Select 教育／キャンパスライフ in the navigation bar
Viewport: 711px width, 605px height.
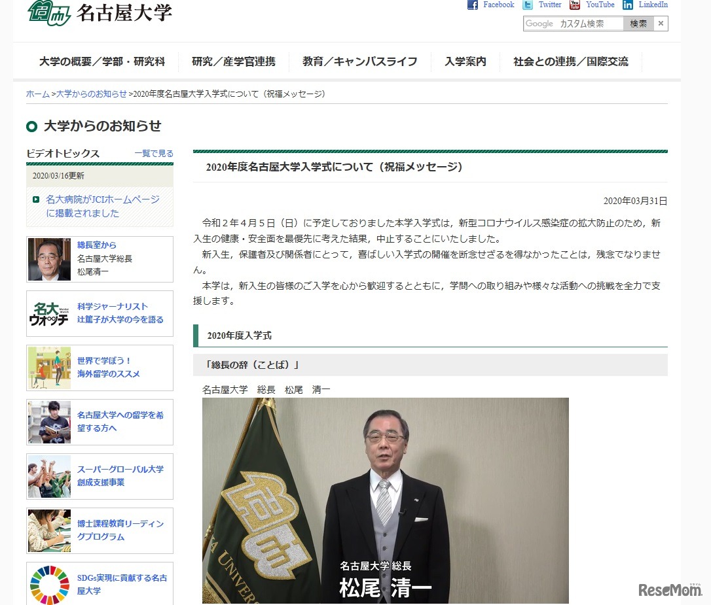pos(359,61)
